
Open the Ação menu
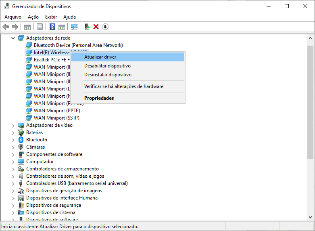33,17
